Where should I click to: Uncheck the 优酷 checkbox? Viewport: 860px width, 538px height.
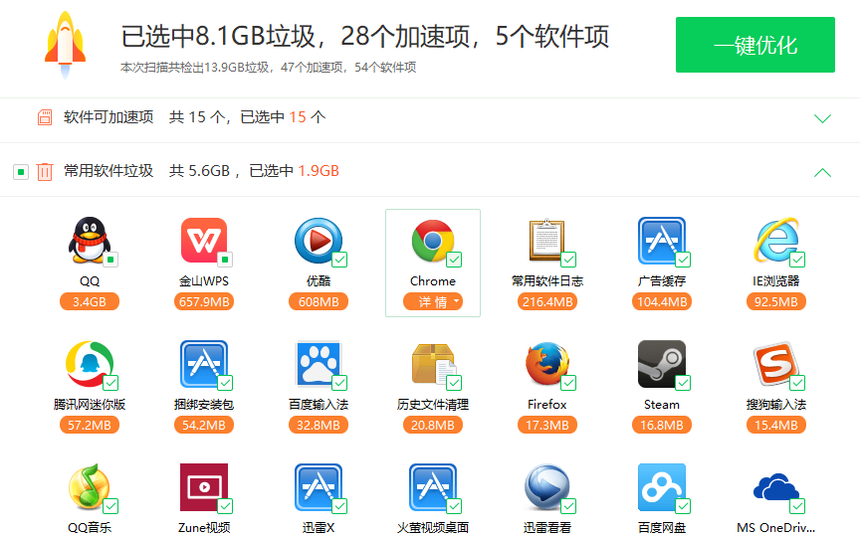click(x=339, y=260)
